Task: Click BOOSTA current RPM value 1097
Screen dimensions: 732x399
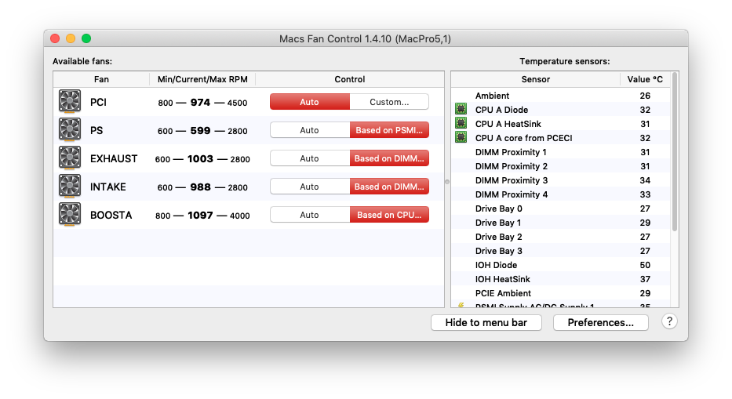Action: pyautogui.click(x=200, y=215)
